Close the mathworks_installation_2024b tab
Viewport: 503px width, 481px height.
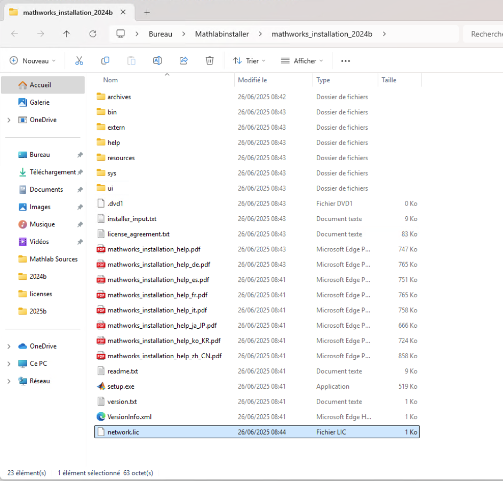point(123,12)
